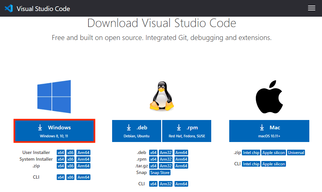Download the Linux CLI x64 build
This screenshot has width=322, height=192.
pyautogui.click(x=153, y=184)
